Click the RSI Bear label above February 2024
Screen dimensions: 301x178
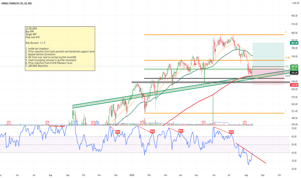[x=152, y=131]
